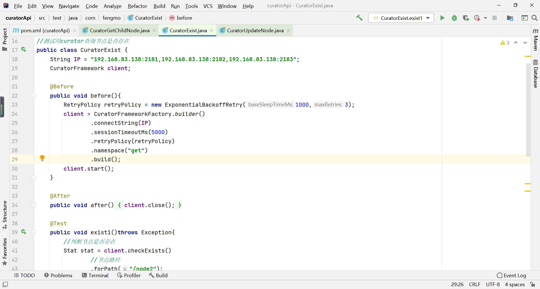Click the editor vertical scrollbar thumb
This screenshot has width=540, height=289.
pos(528,109)
